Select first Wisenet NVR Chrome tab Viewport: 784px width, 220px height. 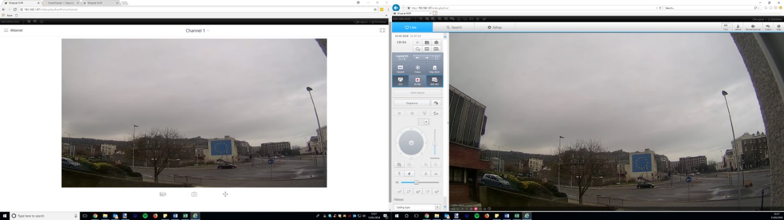click(22, 3)
